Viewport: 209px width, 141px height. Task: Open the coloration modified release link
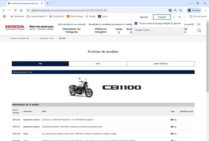point(80,134)
